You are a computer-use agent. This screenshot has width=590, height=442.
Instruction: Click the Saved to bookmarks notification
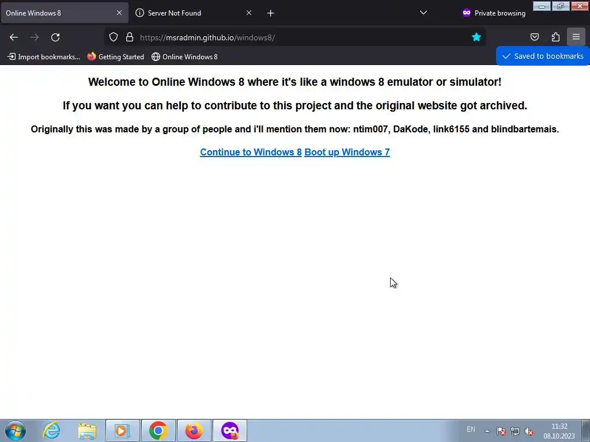pyautogui.click(x=543, y=56)
